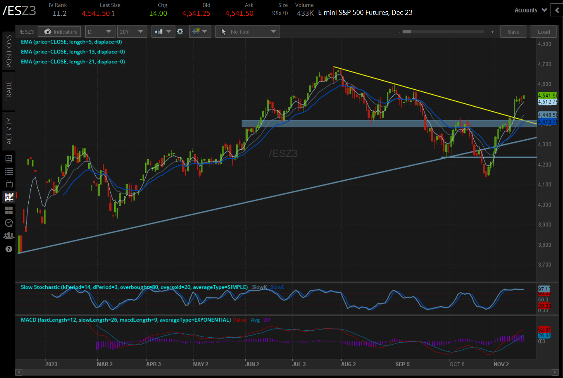
Task: Open the four-square grid layout icon
Action: click(x=9, y=210)
